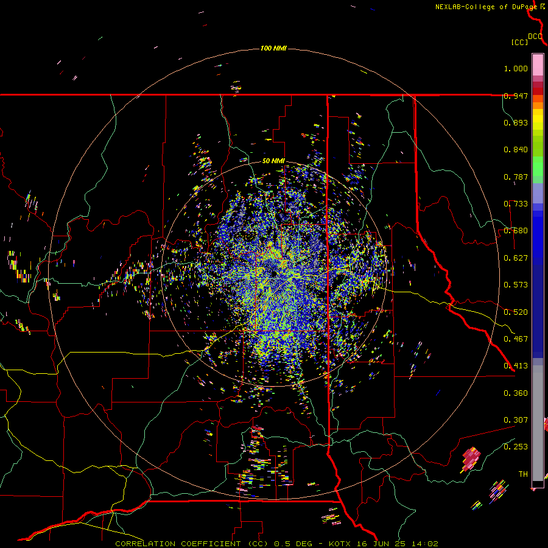Click the 1.000 scale value
The image size is (548, 548).
point(516,68)
